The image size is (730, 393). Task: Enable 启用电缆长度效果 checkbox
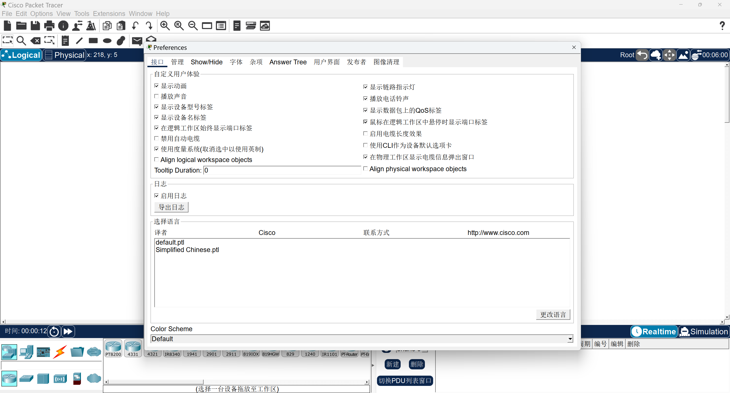tap(366, 134)
